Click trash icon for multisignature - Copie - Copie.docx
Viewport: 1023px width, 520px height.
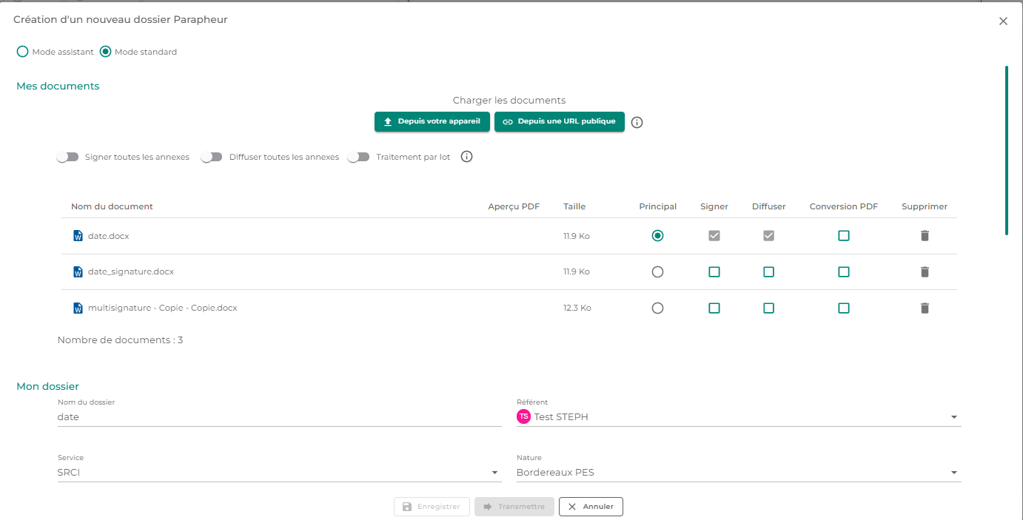tap(925, 308)
